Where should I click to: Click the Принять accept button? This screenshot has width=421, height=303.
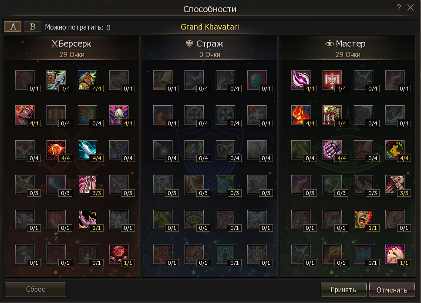[x=344, y=290]
